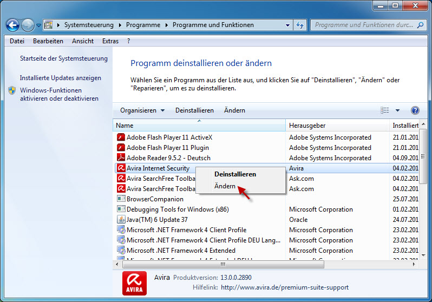Click the horizontal scrollbar thumb

point(223,264)
